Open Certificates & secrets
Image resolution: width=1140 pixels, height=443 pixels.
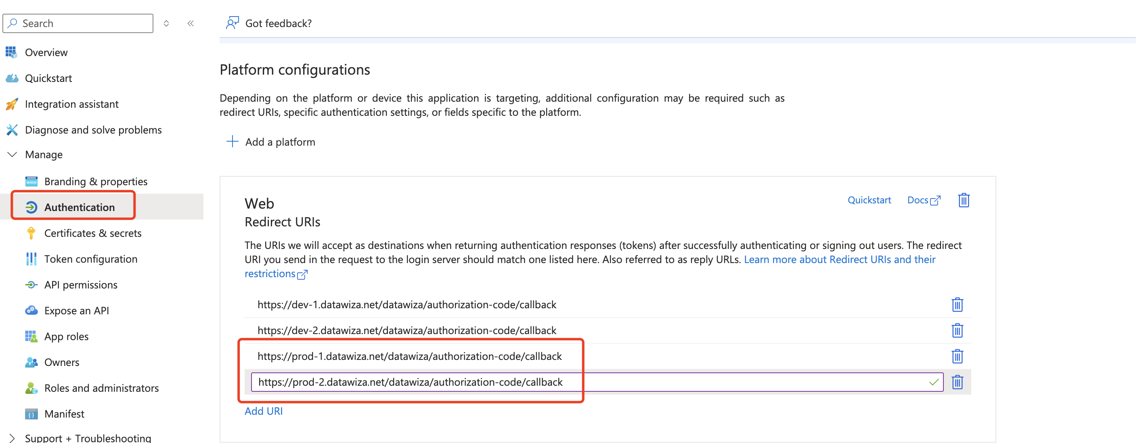coord(93,234)
